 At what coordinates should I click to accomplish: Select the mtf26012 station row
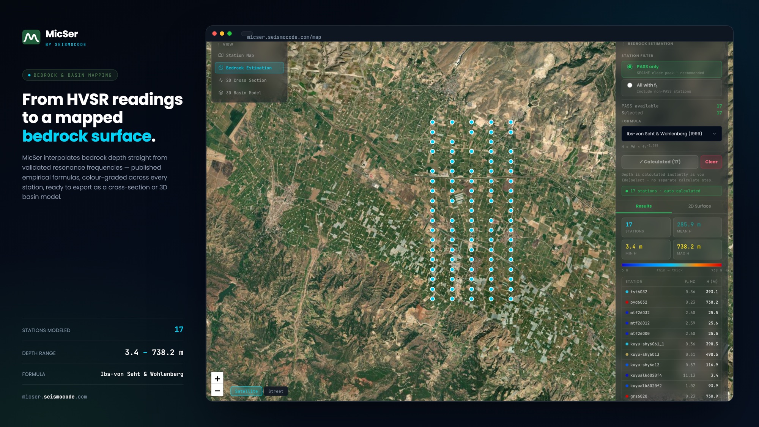click(x=671, y=323)
